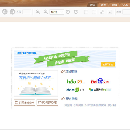
Task: Click the zoom out magnifier icon
Action: click(38, 12)
